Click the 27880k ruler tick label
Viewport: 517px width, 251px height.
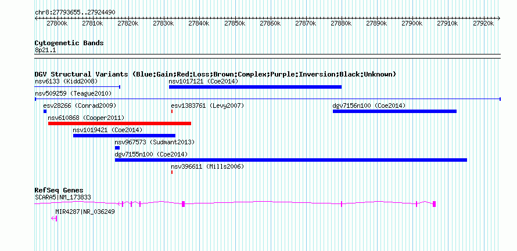[342, 24]
